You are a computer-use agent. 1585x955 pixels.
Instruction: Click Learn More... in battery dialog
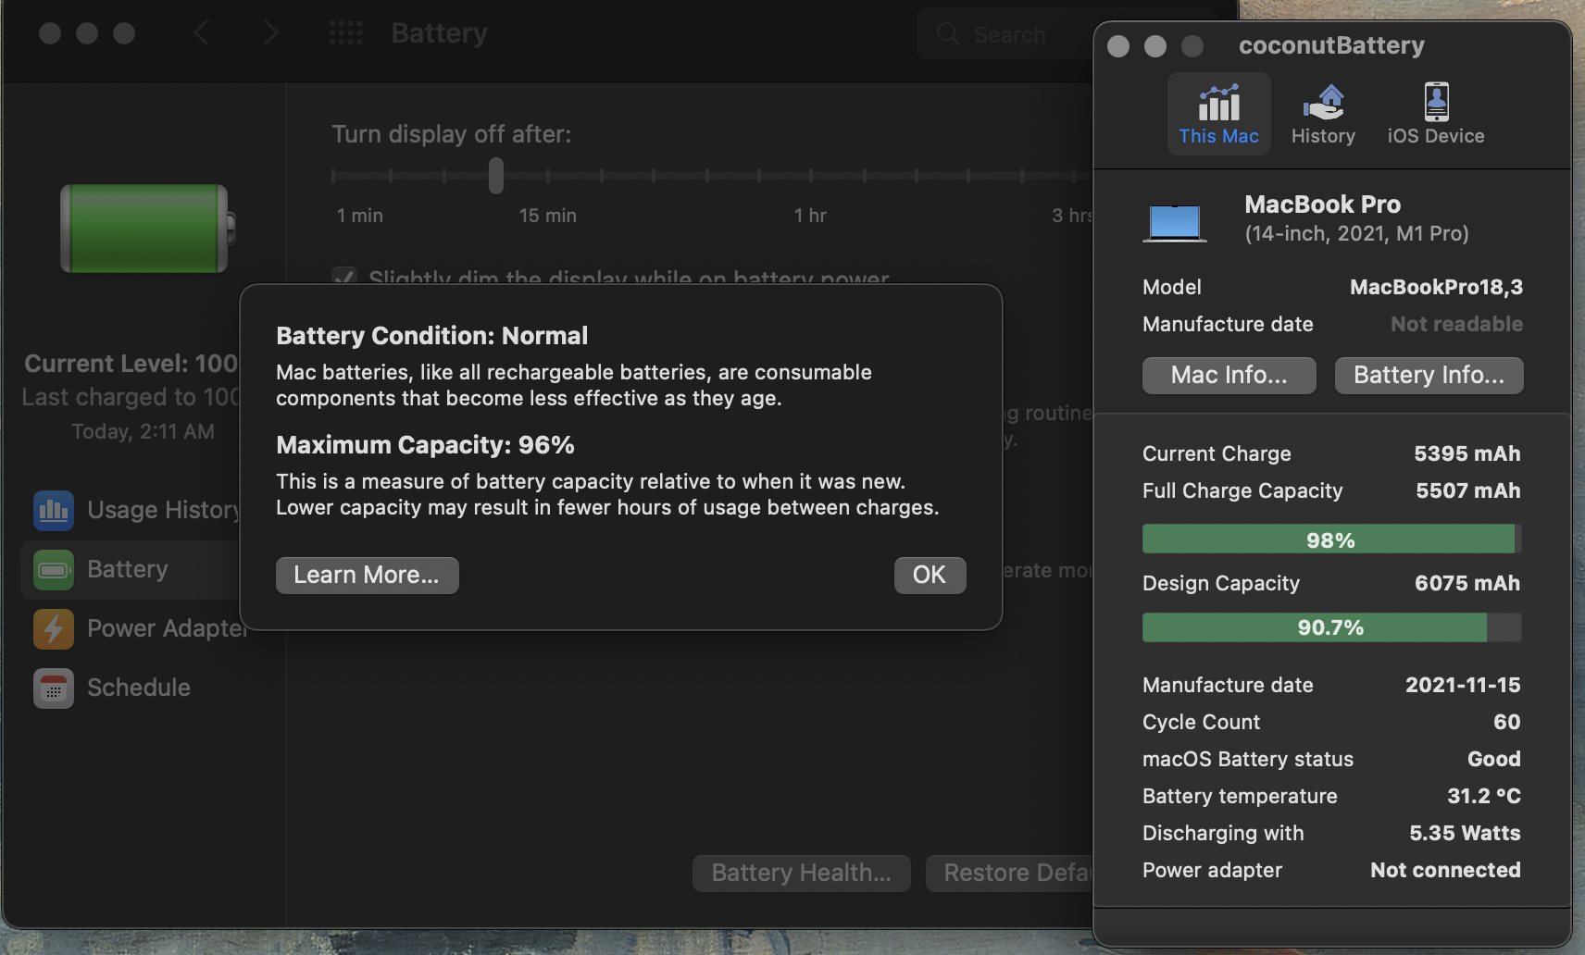click(367, 575)
